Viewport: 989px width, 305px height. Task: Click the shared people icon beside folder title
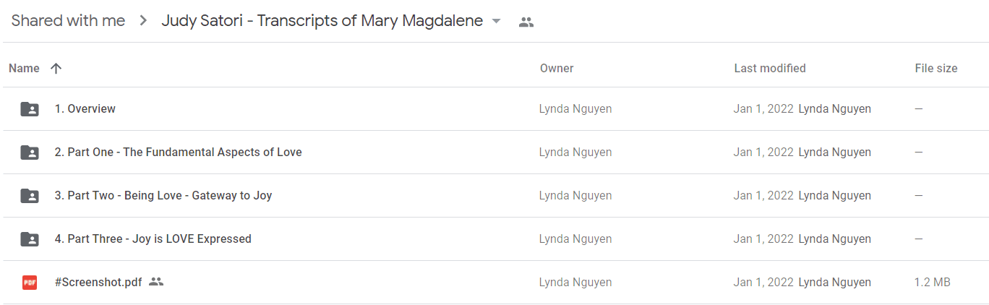(526, 22)
